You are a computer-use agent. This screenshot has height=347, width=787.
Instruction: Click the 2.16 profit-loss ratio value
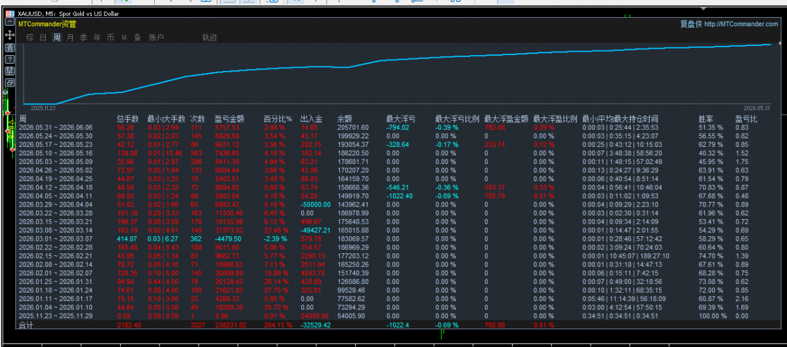click(x=742, y=299)
